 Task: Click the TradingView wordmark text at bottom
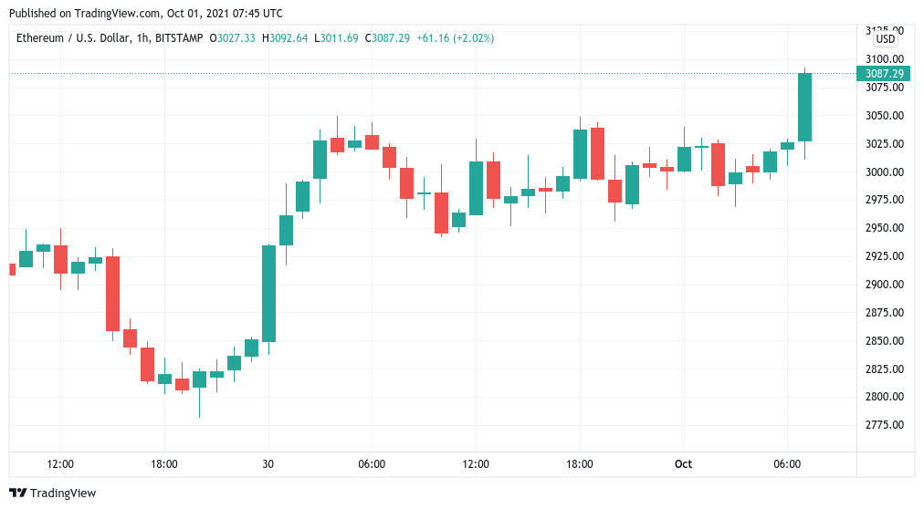63,493
